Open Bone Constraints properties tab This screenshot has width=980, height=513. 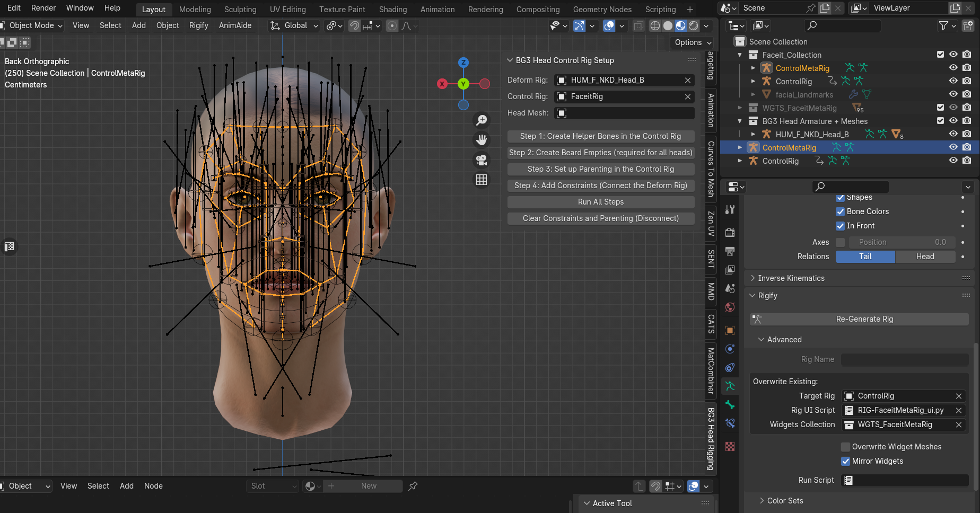point(730,423)
